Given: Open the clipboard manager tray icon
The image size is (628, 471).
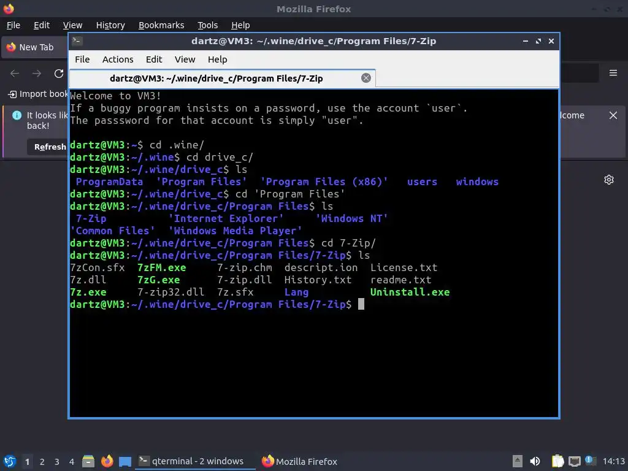Looking at the screenshot, I should click(557, 461).
